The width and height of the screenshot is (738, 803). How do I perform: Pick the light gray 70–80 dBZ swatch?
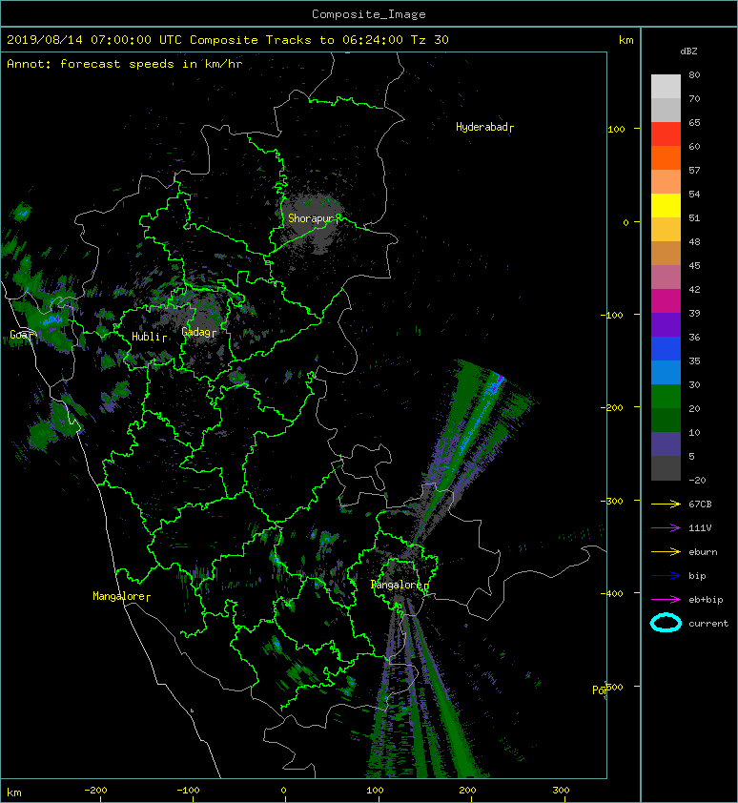pyautogui.click(x=666, y=87)
